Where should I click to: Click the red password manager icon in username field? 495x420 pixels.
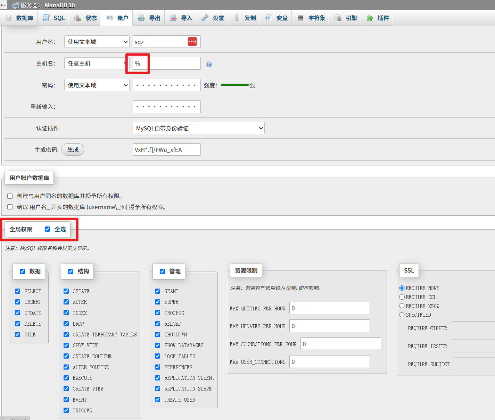point(192,42)
